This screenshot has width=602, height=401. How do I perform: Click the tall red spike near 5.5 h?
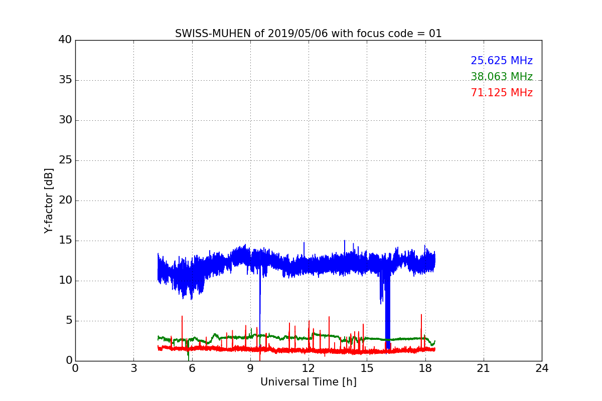point(182,331)
